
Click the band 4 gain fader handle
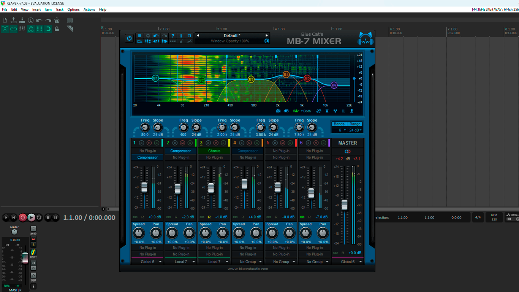click(244, 184)
